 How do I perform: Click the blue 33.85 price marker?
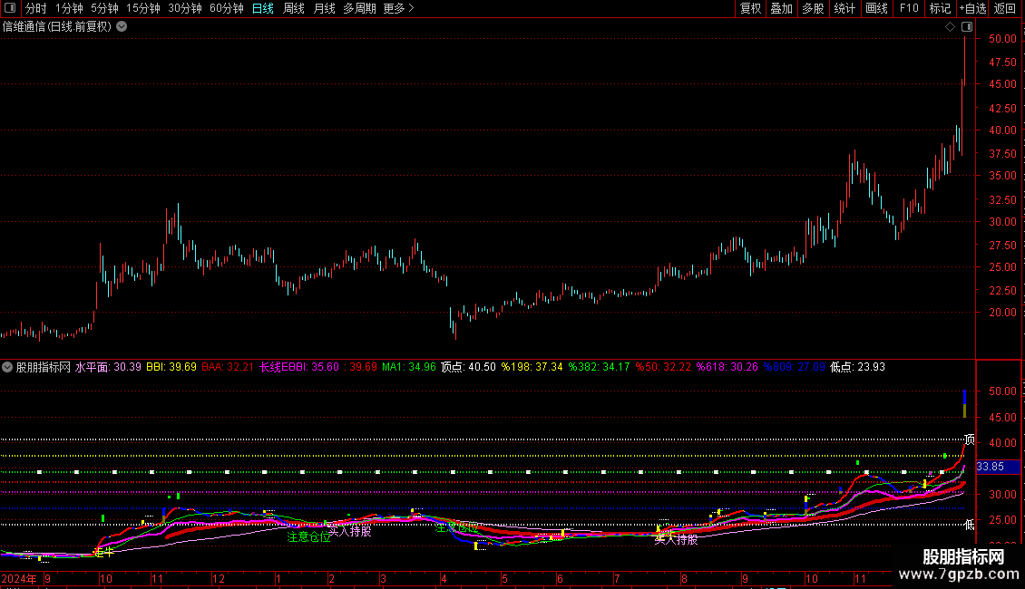[990, 467]
